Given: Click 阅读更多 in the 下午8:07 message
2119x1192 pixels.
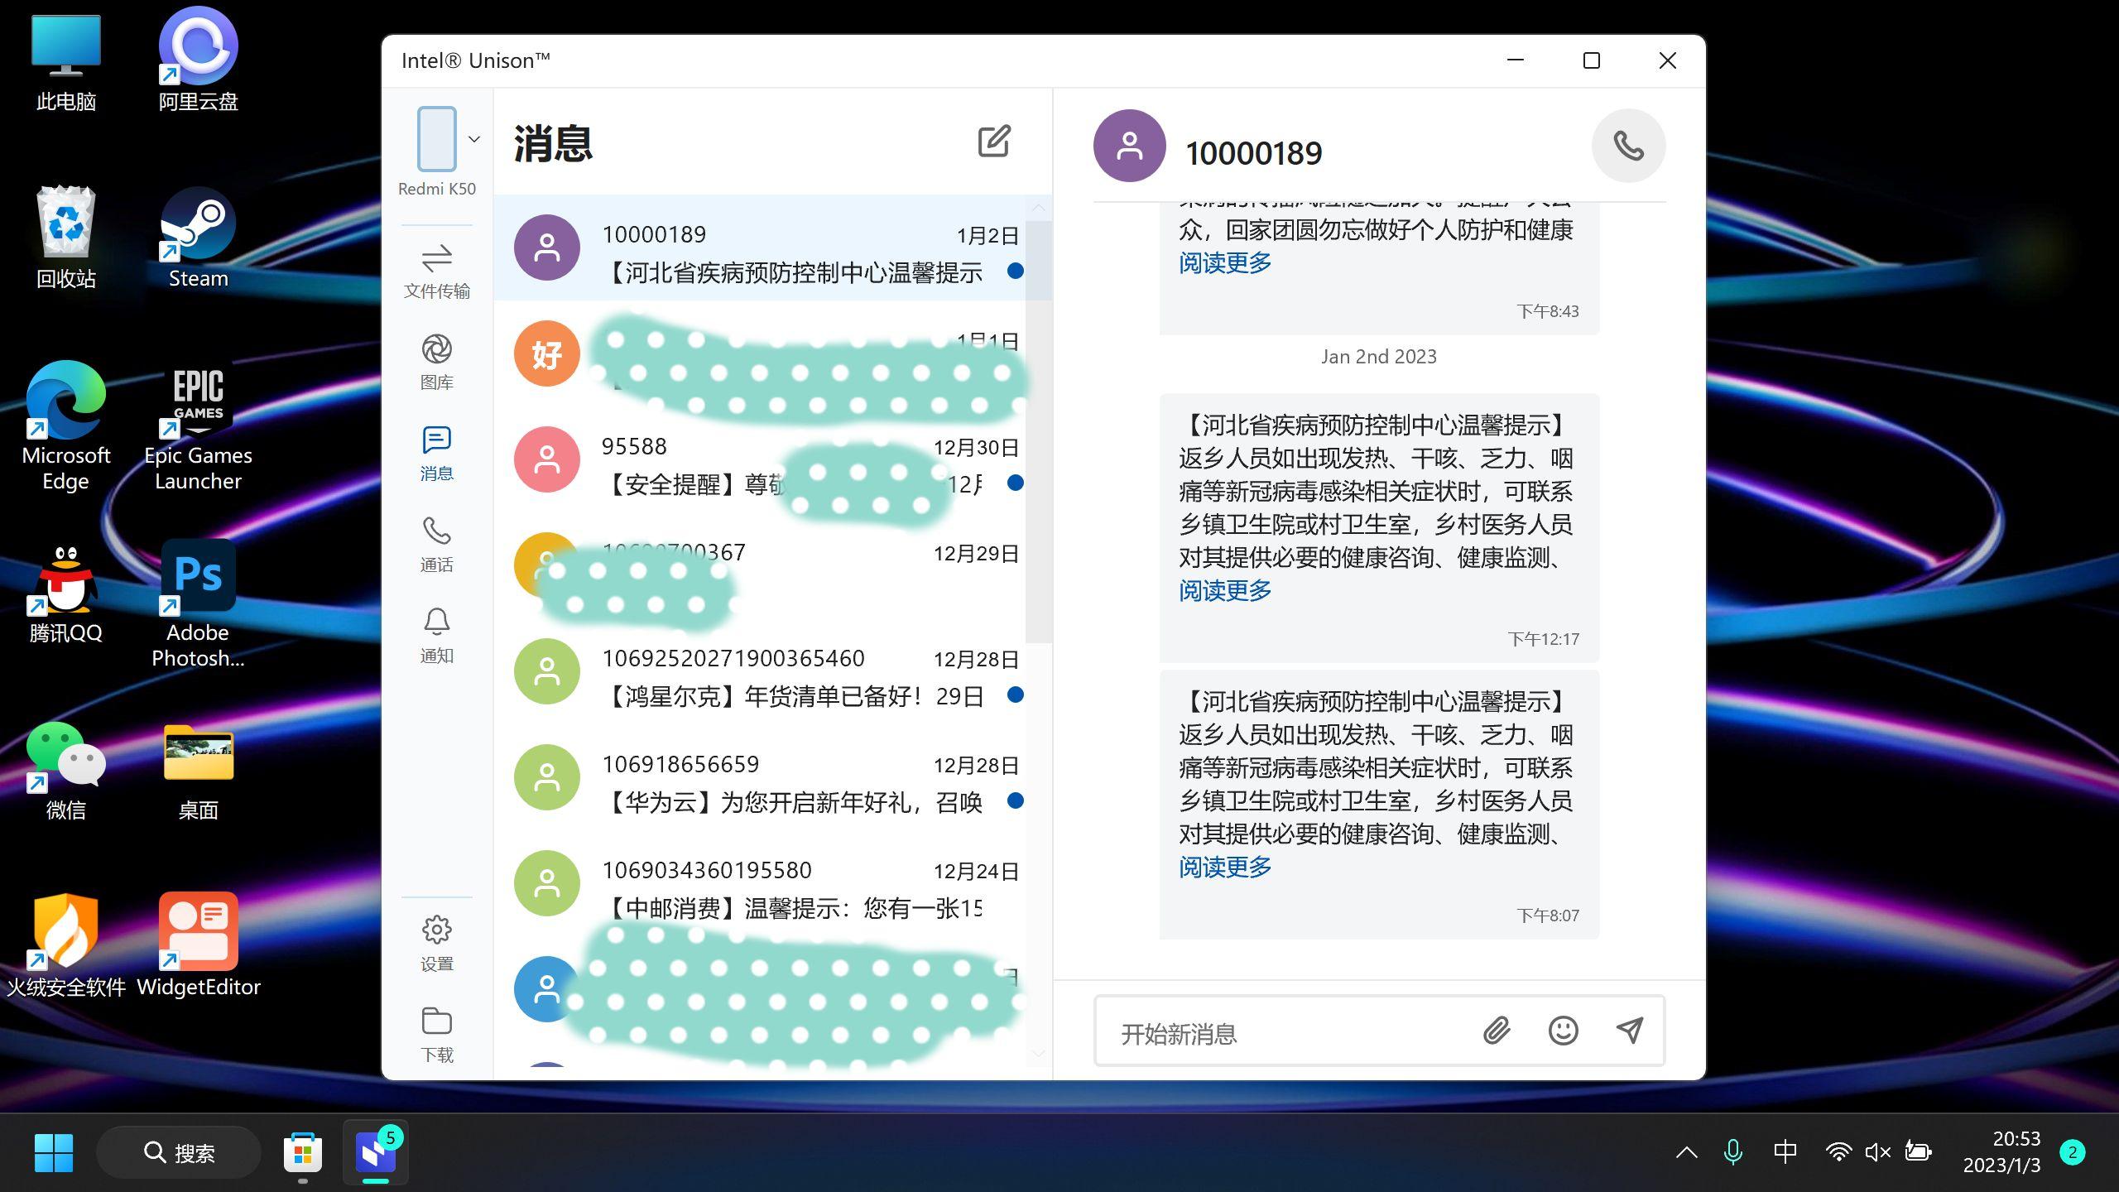Looking at the screenshot, I should tap(1225, 868).
